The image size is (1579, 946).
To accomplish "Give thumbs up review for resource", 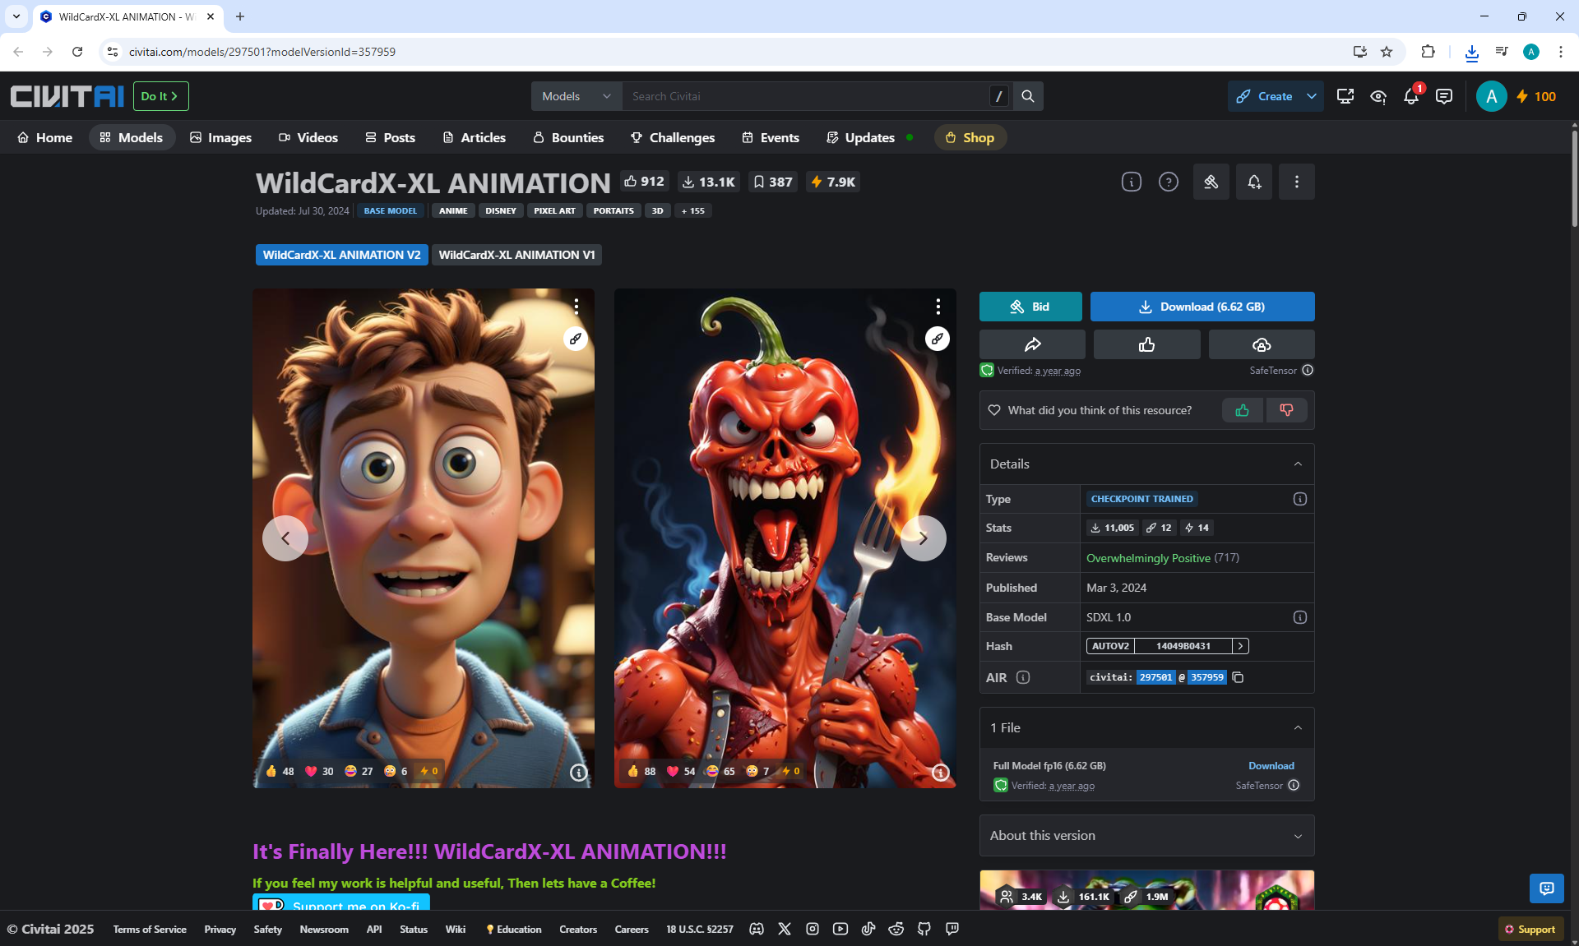I will 1242,410.
